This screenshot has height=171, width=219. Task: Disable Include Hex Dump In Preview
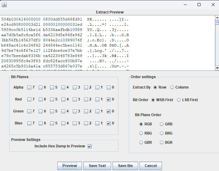pos(90,146)
